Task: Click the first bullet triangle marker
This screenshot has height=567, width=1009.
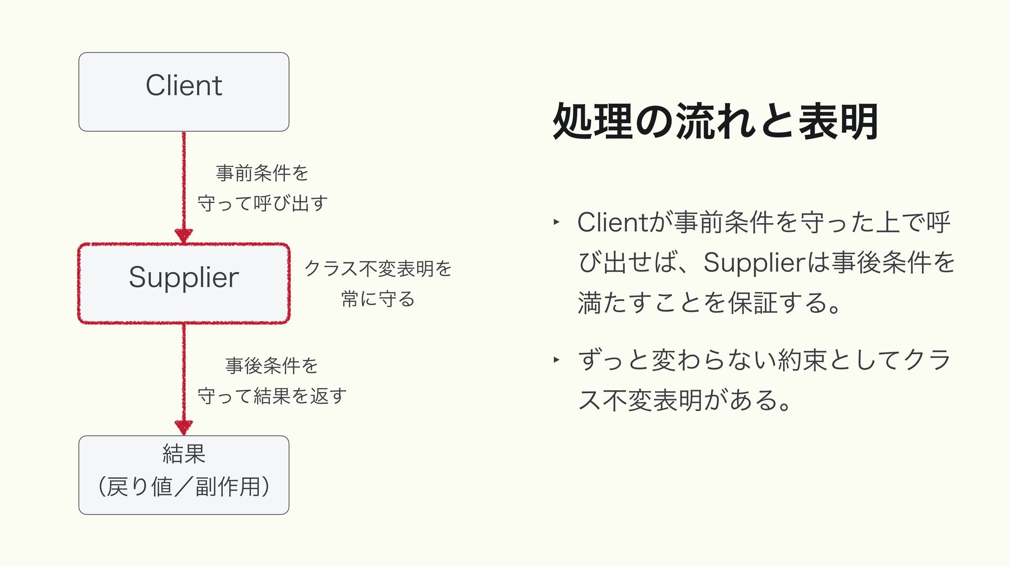Action: [x=556, y=222]
